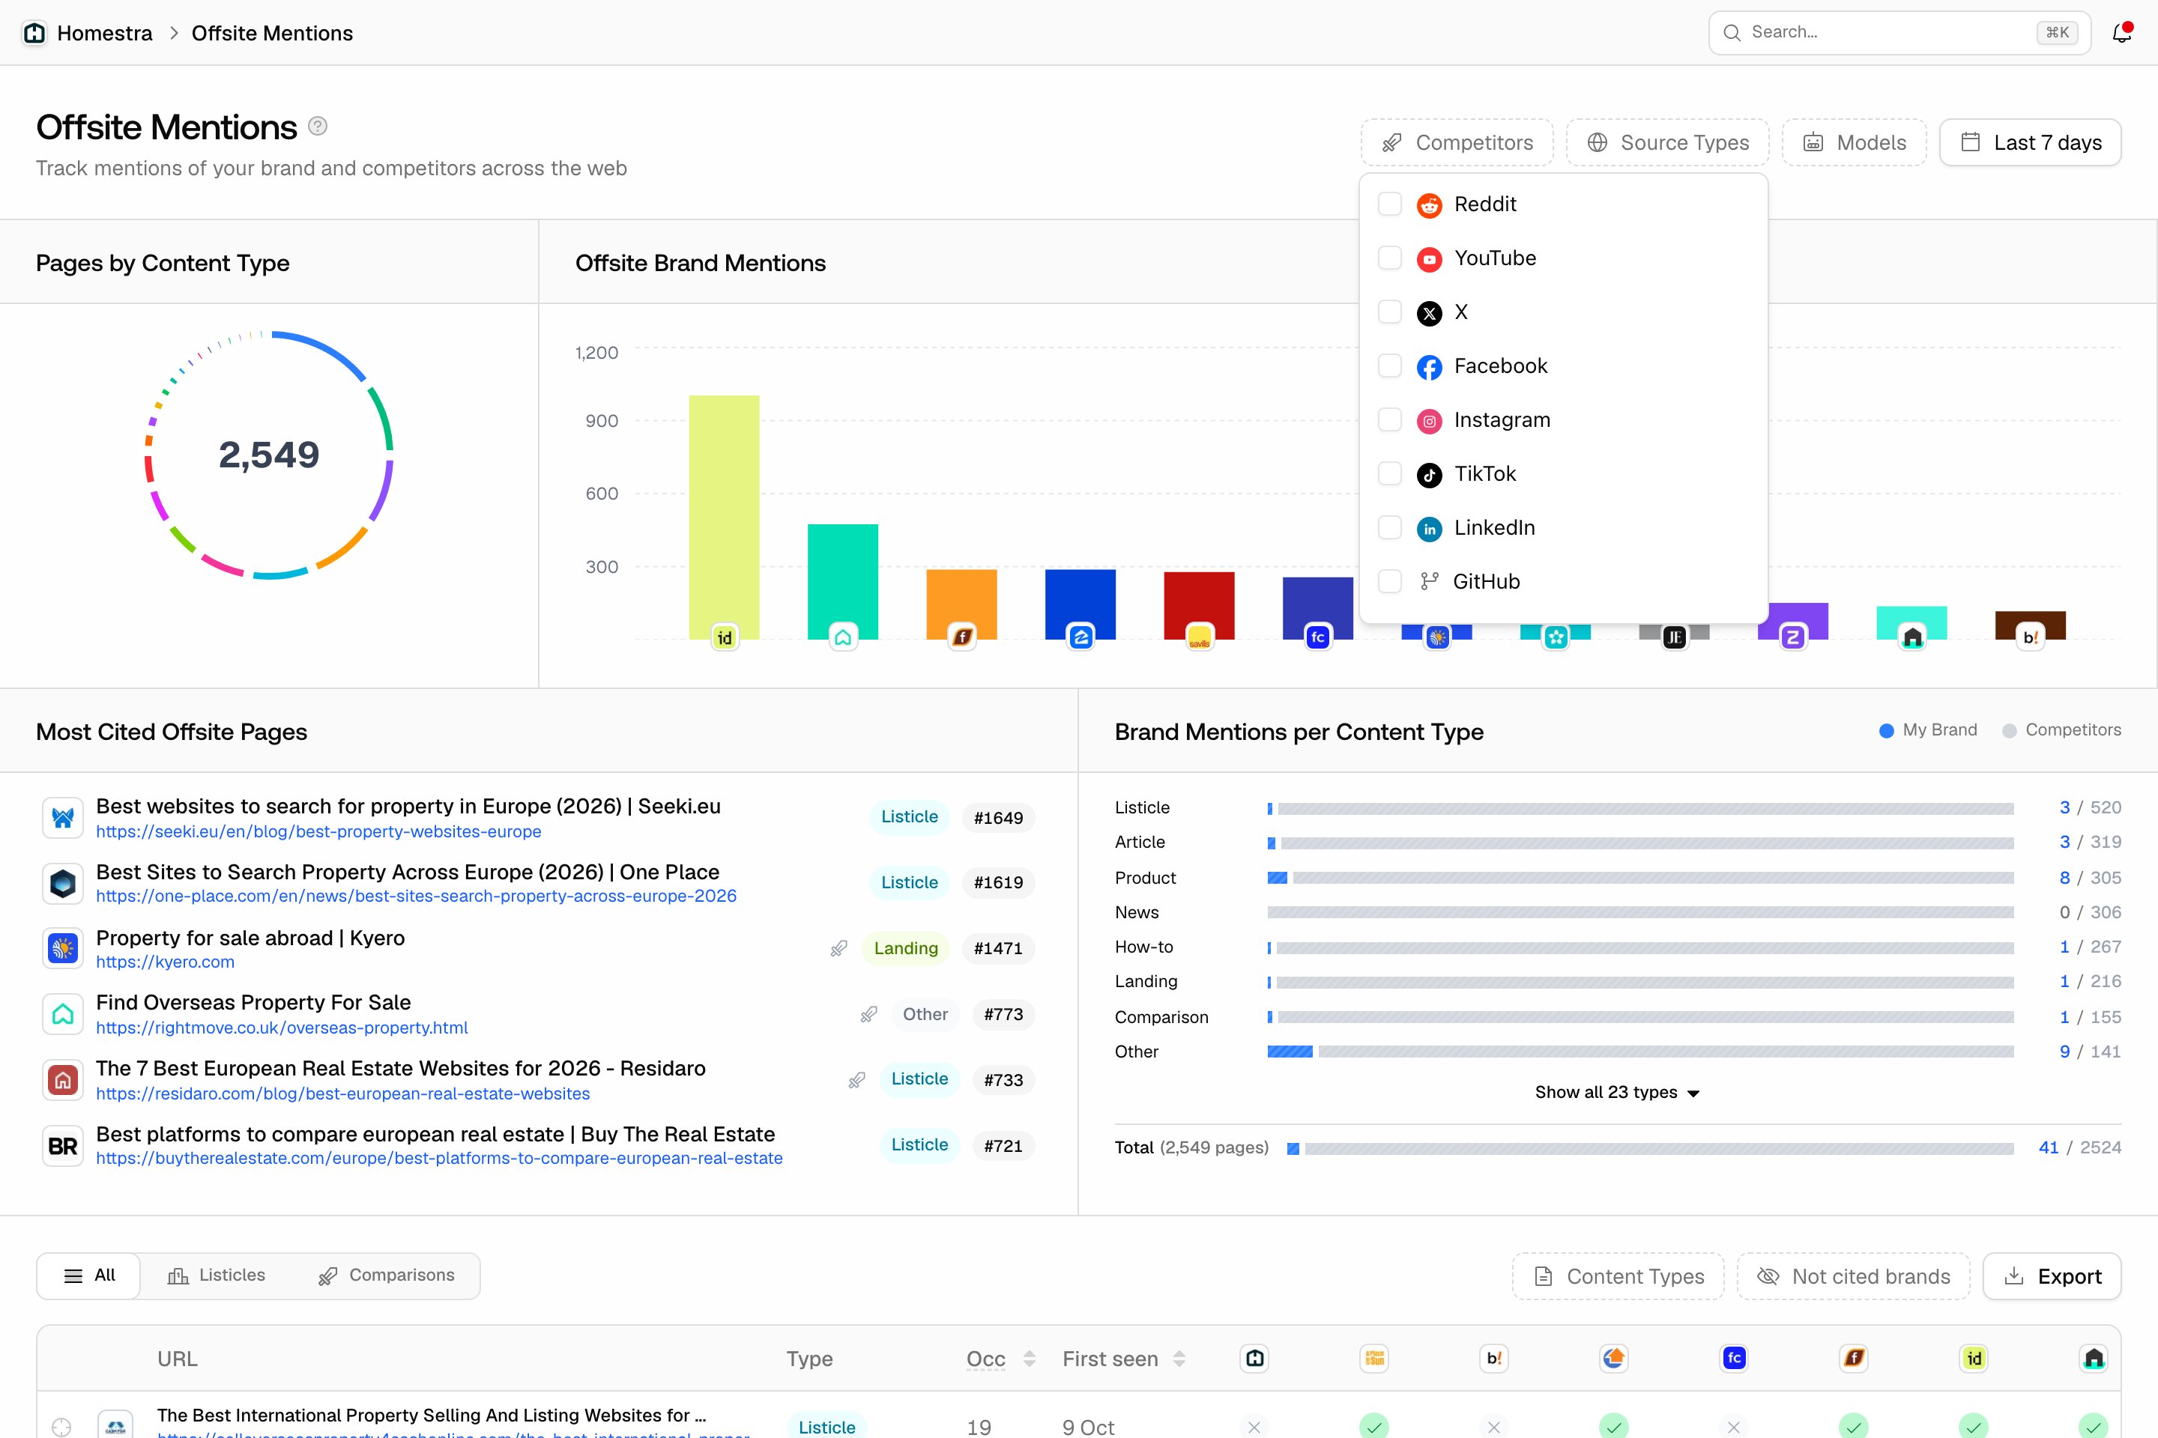
Task: Click the Not cited brands button
Action: pyautogui.click(x=1855, y=1276)
